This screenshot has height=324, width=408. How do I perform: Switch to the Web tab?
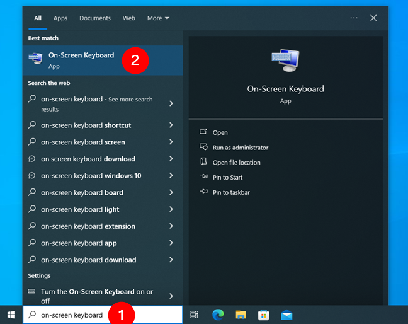click(129, 18)
